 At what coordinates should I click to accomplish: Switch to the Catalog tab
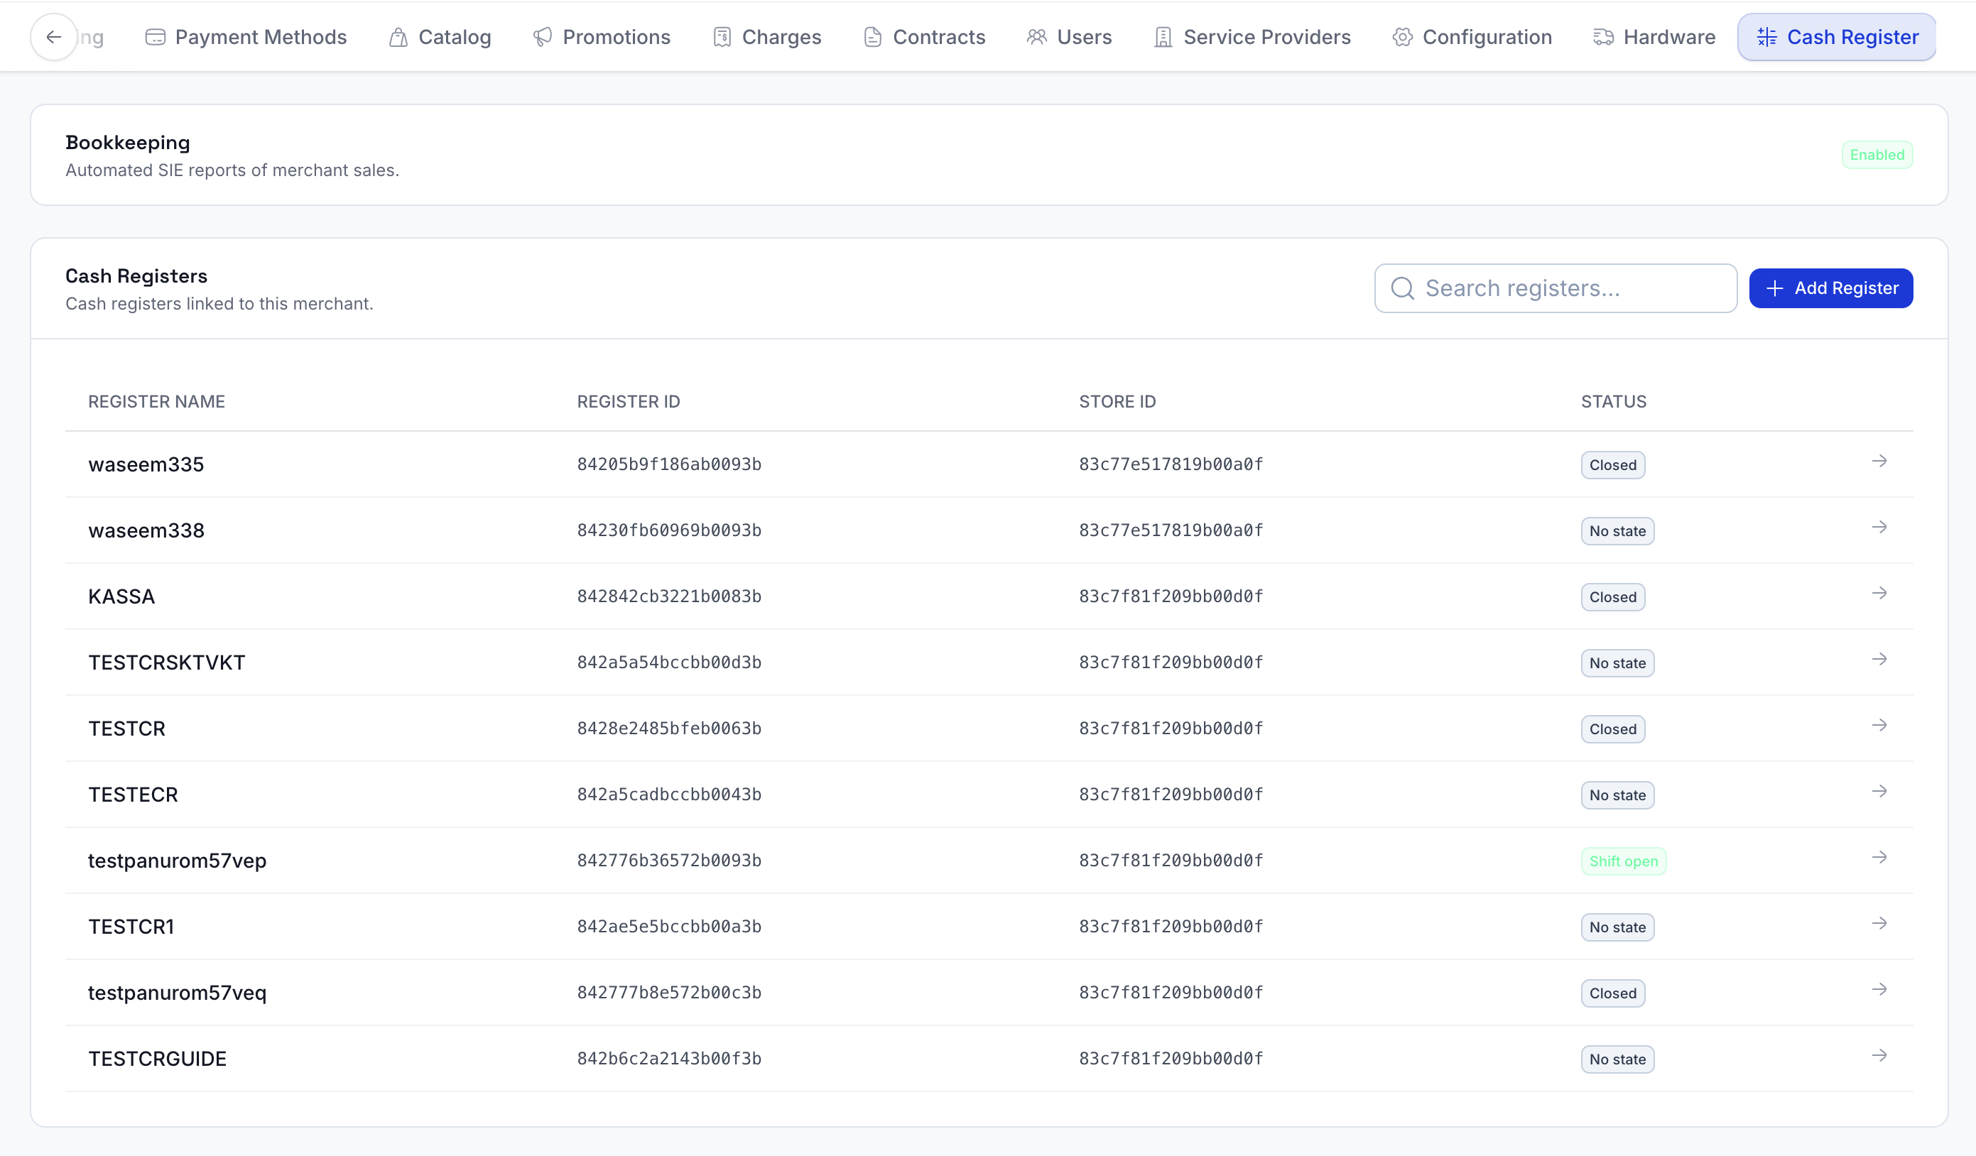click(439, 37)
